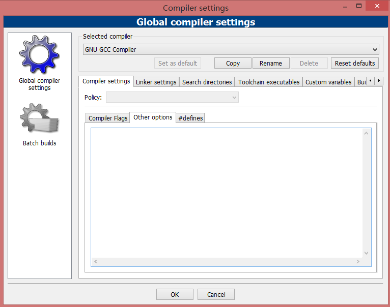The height and width of the screenshot is (307, 390).
Task: Click the Reset defaults button
Action: pyautogui.click(x=355, y=63)
